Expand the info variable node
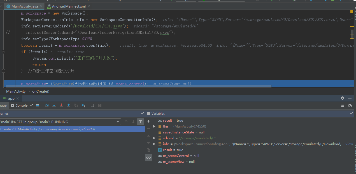The width and height of the screenshot is (356, 174). (154, 144)
